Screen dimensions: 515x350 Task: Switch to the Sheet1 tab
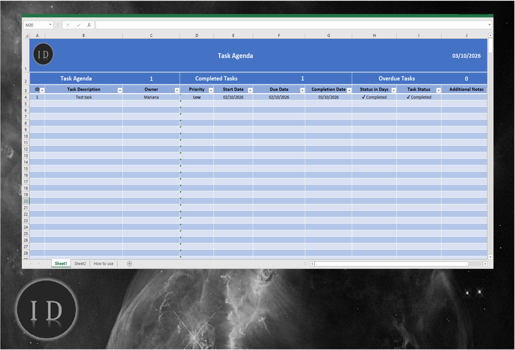pyautogui.click(x=61, y=264)
